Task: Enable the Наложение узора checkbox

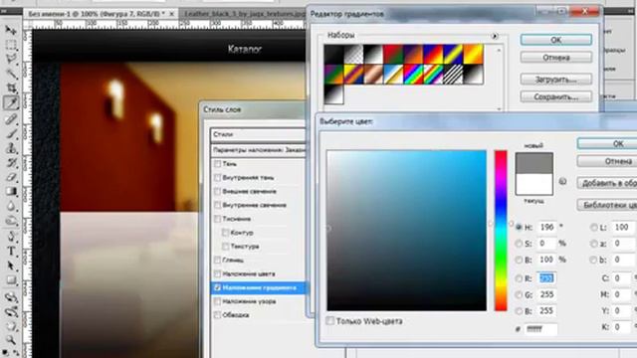Action: point(217,301)
